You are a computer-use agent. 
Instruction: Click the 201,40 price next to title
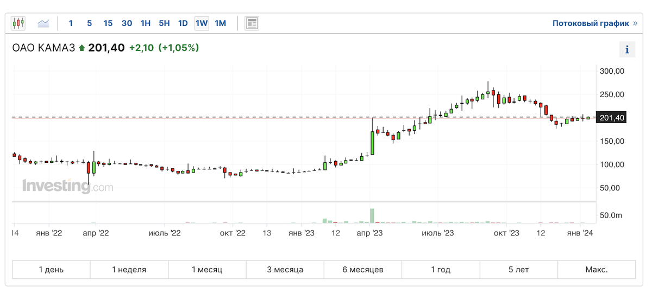(106, 48)
